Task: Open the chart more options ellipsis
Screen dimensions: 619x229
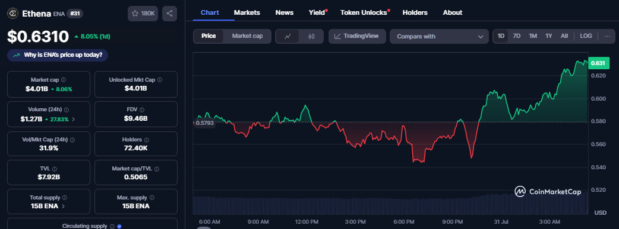Action: pos(607,36)
